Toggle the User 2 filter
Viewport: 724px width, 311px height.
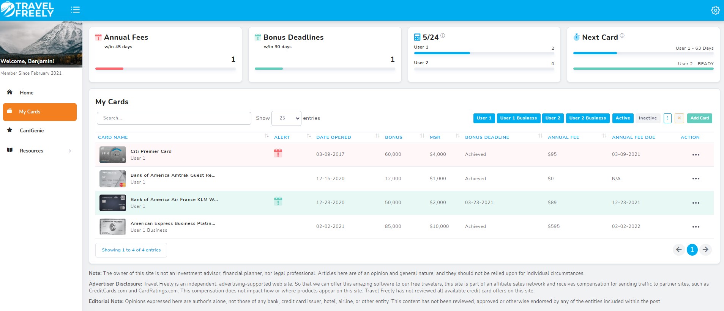point(553,118)
